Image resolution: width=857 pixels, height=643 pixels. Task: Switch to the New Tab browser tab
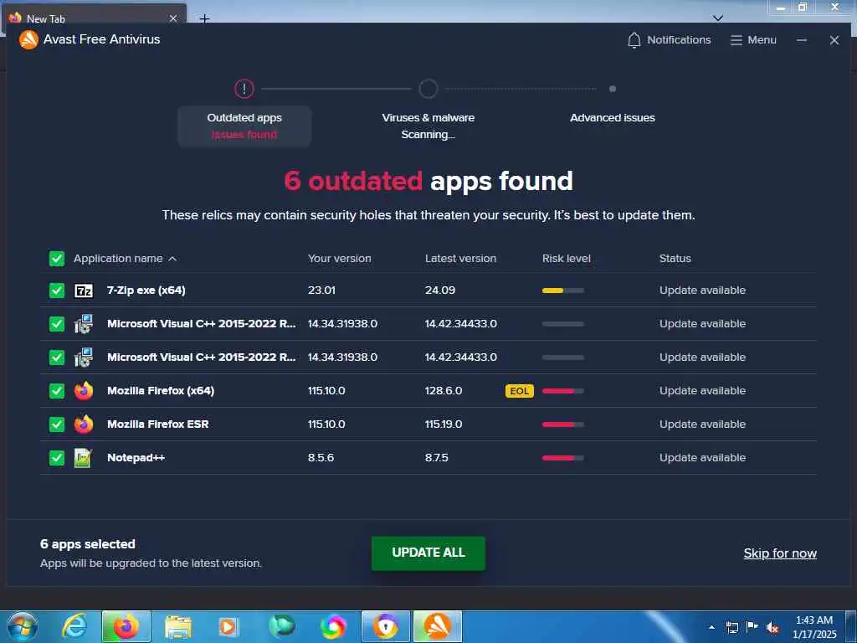point(93,18)
